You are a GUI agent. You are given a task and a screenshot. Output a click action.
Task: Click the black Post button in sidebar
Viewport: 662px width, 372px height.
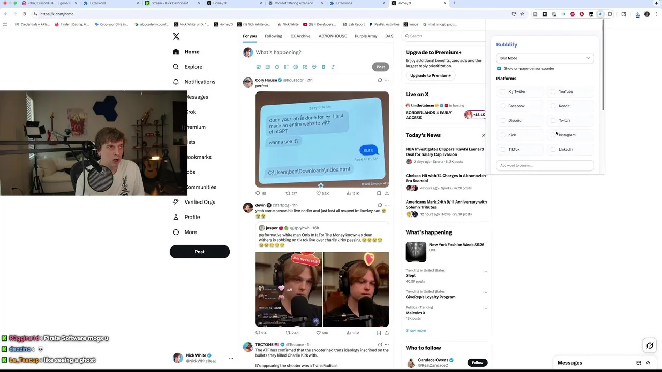(x=200, y=252)
